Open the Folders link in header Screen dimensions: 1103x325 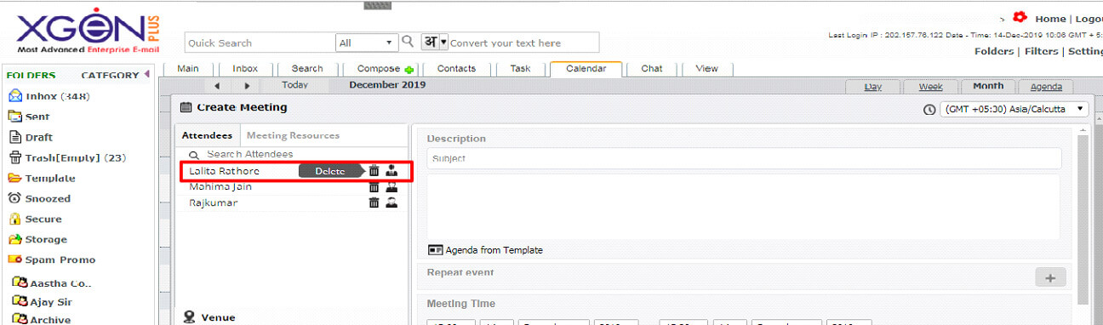pos(994,51)
